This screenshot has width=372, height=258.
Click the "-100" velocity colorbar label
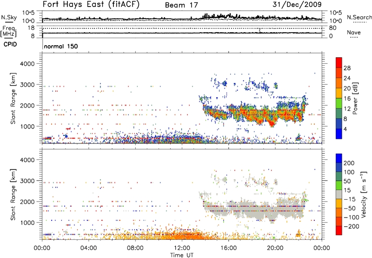pos(351,217)
